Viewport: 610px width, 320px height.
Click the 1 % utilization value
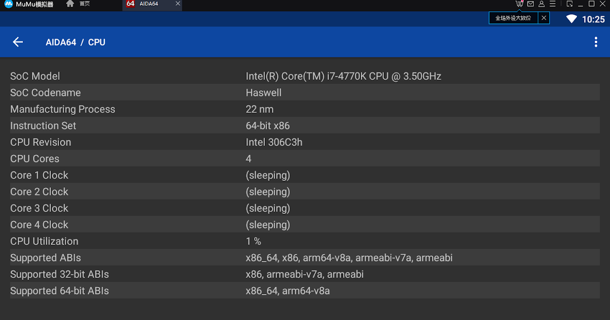(x=253, y=241)
